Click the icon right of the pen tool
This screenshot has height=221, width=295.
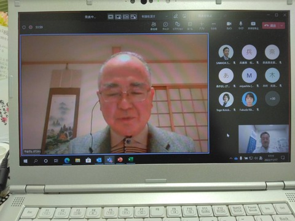click(184, 16)
